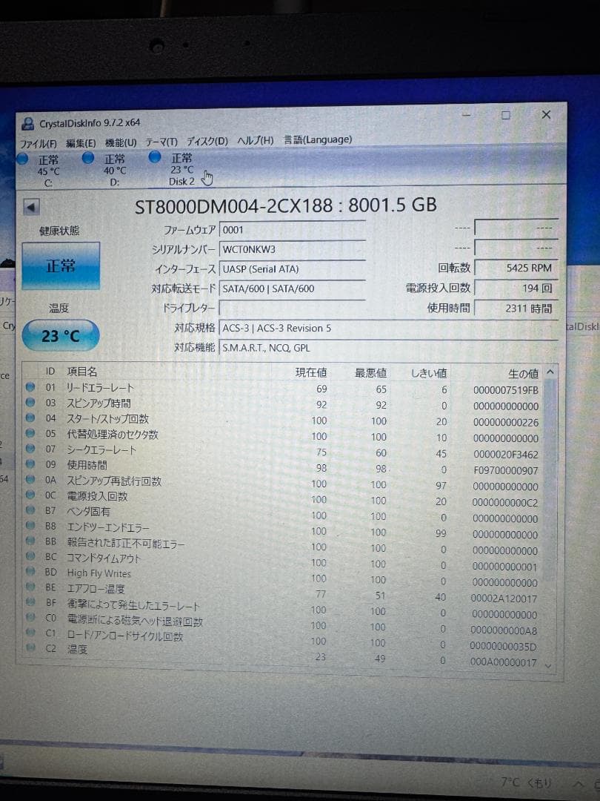Click status dot of row B7 ベンダ固有
This screenshot has width=600, height=801.
[x=30, y=510]
